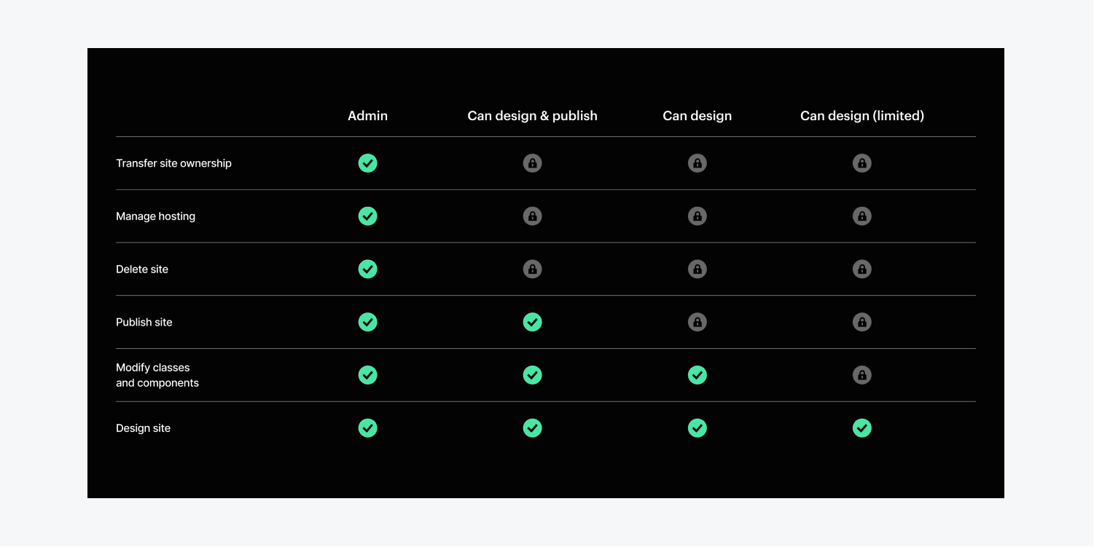
Task: Click the Delete site lock under Can design
Action: [x=698, y=269]
